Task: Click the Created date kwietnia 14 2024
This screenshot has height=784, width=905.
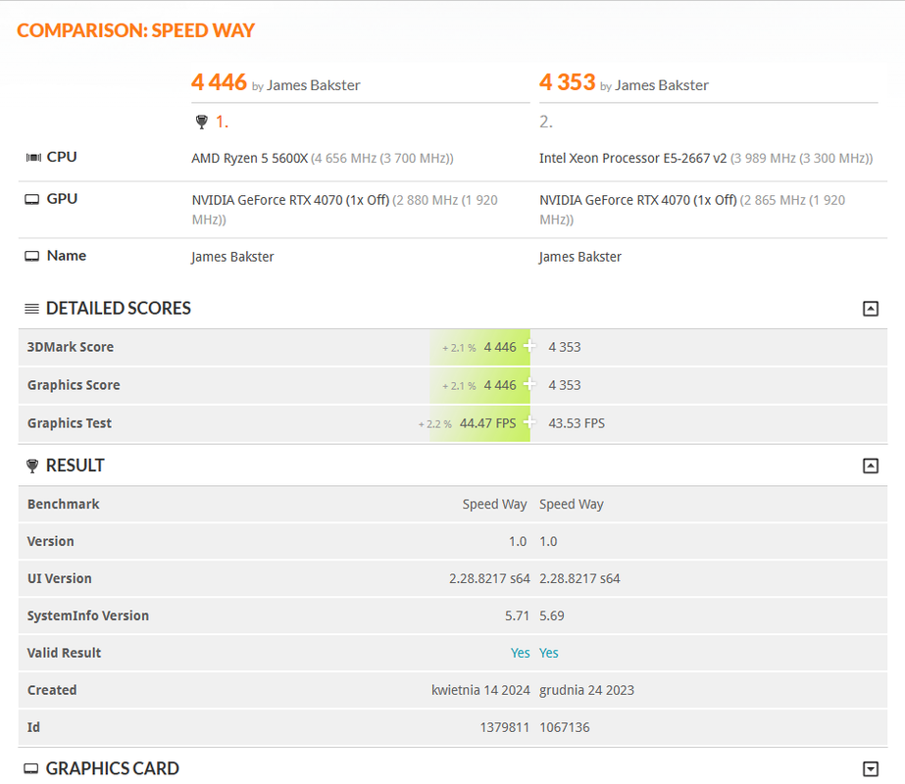Action: (480, 690)
